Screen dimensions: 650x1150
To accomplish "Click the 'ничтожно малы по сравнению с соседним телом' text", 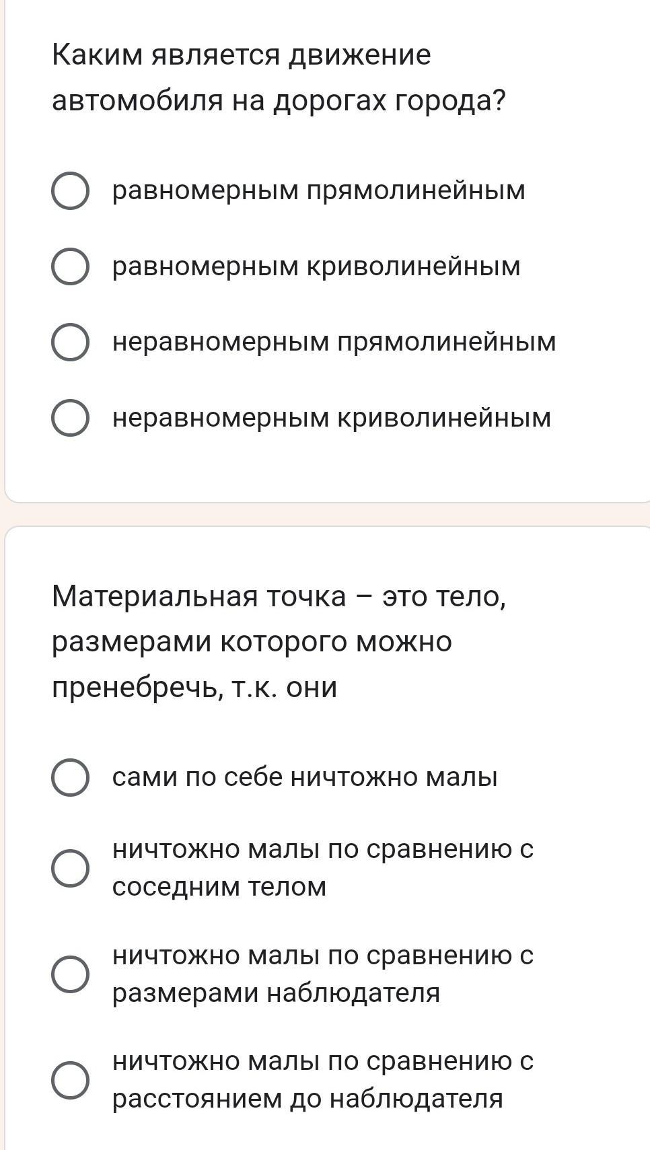I will pos(322,868).
